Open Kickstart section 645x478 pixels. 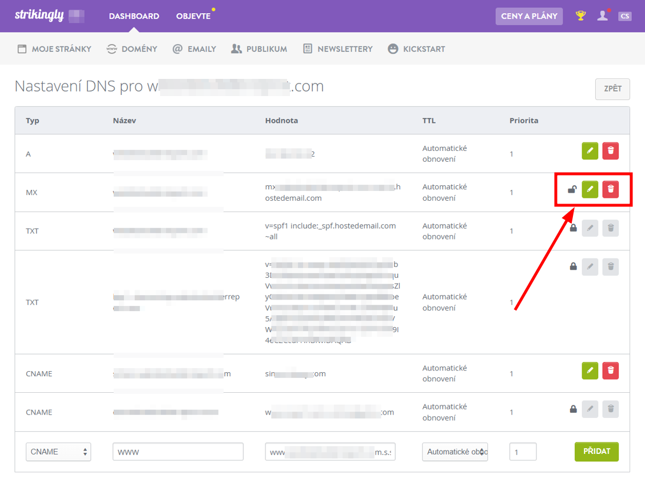tap(416, 49)
